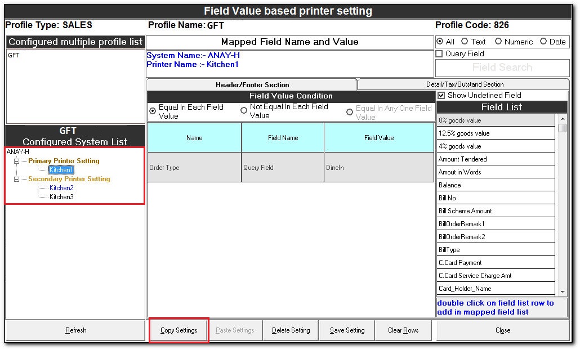
Task: Click the Query Field cell in table
Action: pos(283,168)
